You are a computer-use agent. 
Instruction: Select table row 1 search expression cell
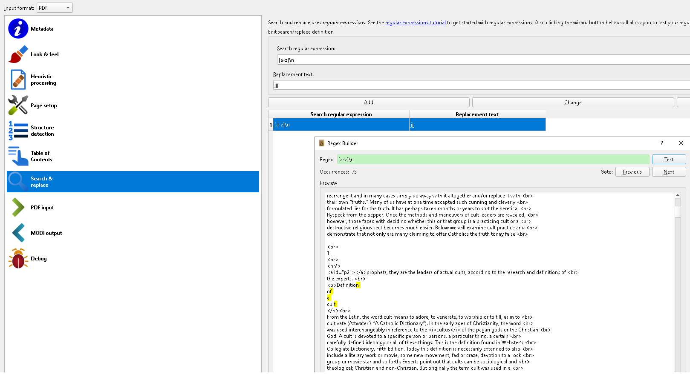pyautogui.click(x=341, y=125)
